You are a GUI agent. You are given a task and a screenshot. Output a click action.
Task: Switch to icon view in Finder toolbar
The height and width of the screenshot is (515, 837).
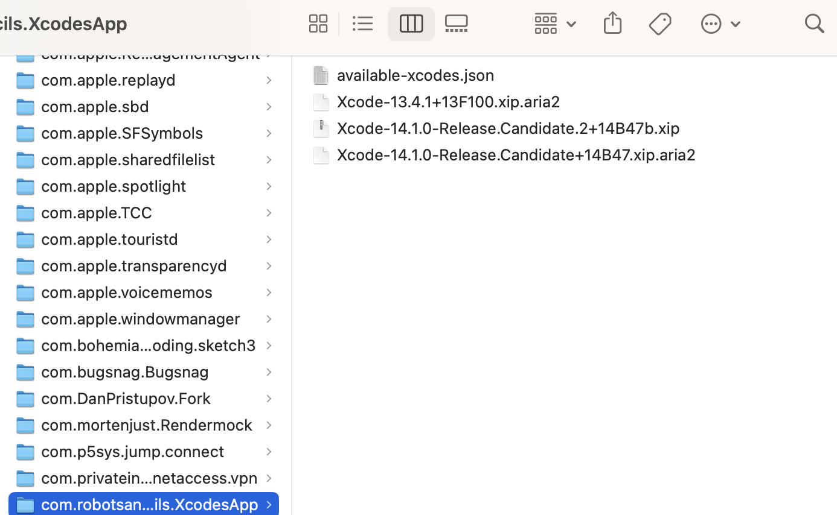pyautogui.click(x=318, y=24)
